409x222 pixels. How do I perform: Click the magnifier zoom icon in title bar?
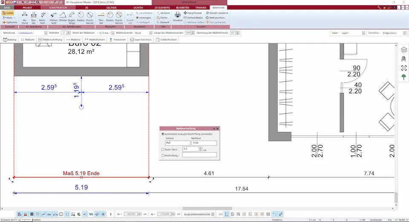[38, 2]
